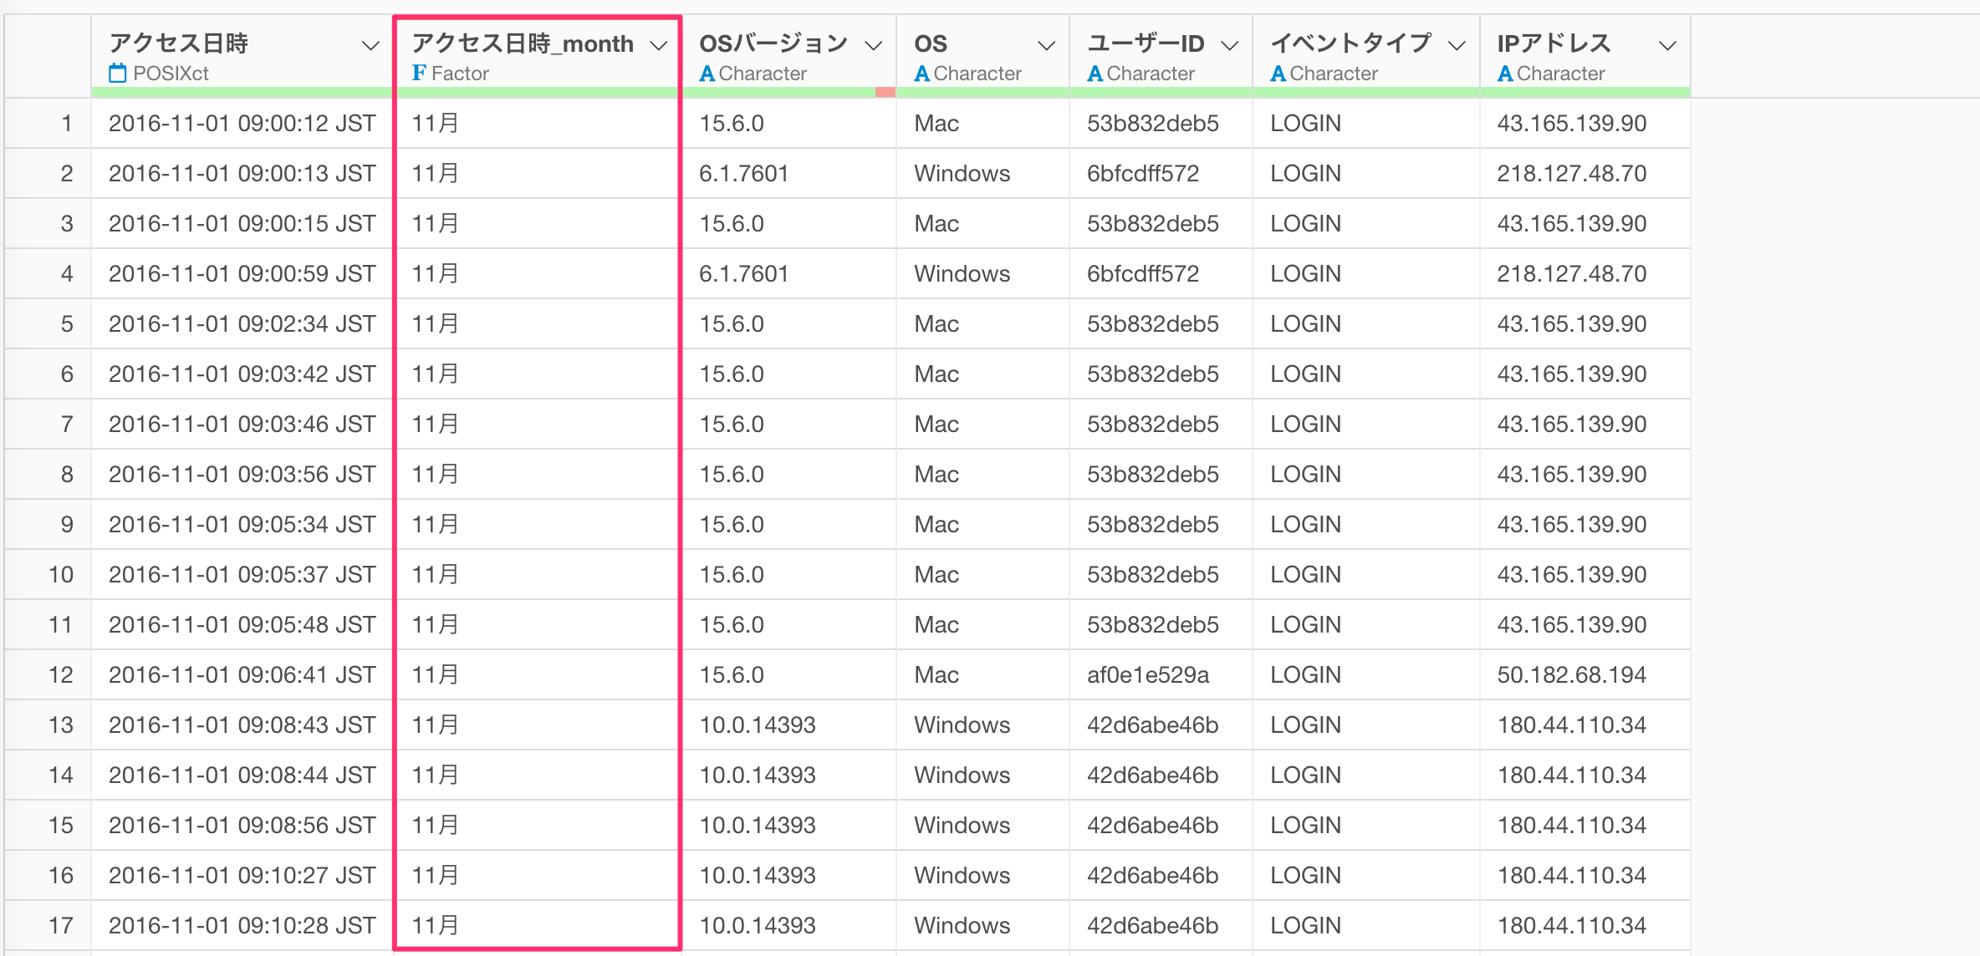Click cell 2016-11-01 09:08:56 JST
Viewport: 1980px width, 956px height.
click(242, 826)
